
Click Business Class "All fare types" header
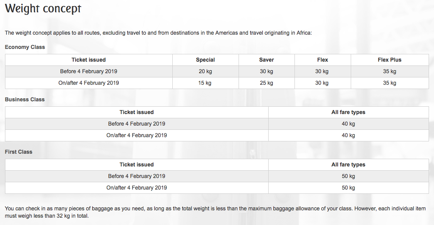[348, 112]
